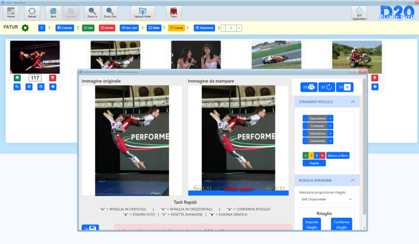
Task: Collapse the Ritaglio Immagine section
Action: [352, 180]
